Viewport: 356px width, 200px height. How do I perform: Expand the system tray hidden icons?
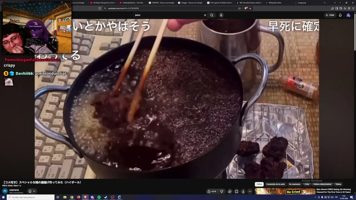point(315,197)
